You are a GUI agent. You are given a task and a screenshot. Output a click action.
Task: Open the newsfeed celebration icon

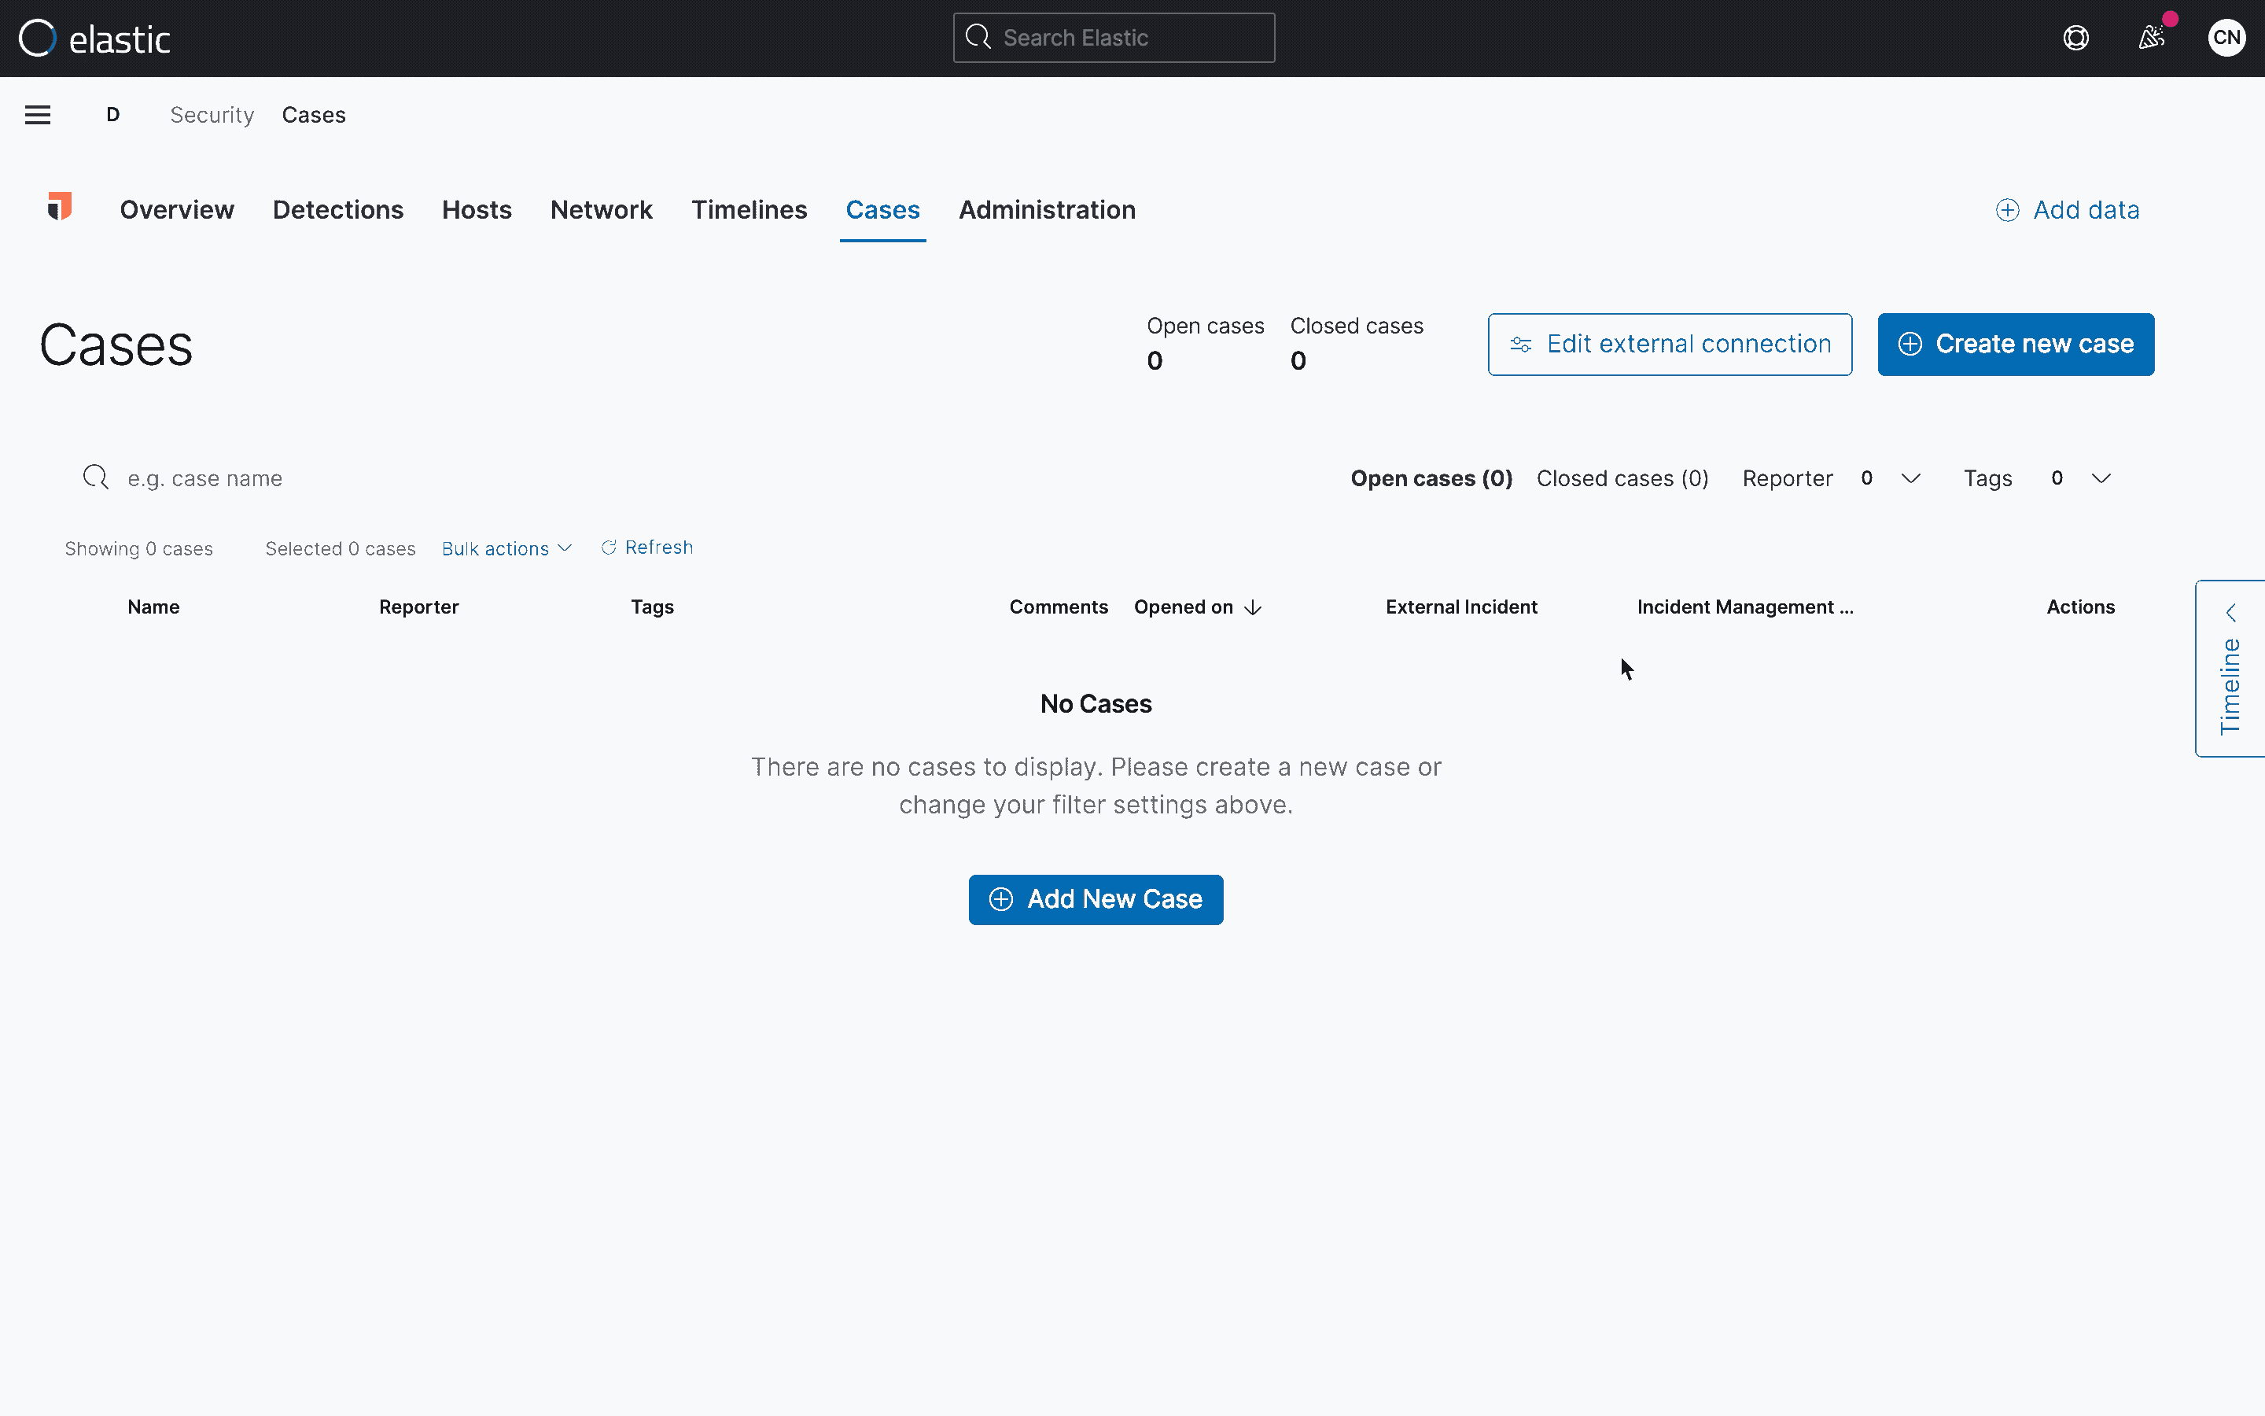point(2151,39)
